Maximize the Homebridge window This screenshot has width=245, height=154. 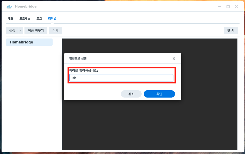click(228, 7)
